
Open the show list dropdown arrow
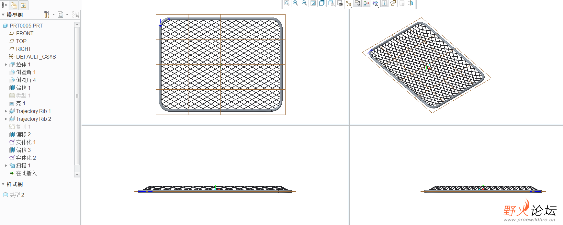click(67, 15)
